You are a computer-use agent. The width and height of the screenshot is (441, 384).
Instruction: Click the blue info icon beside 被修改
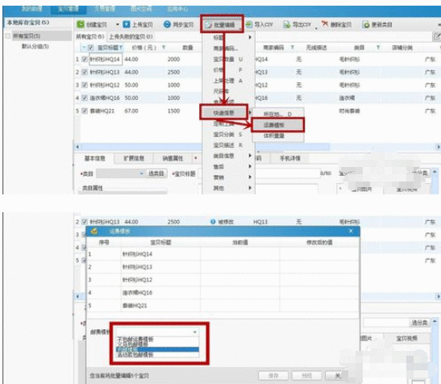tap(213, 222)
